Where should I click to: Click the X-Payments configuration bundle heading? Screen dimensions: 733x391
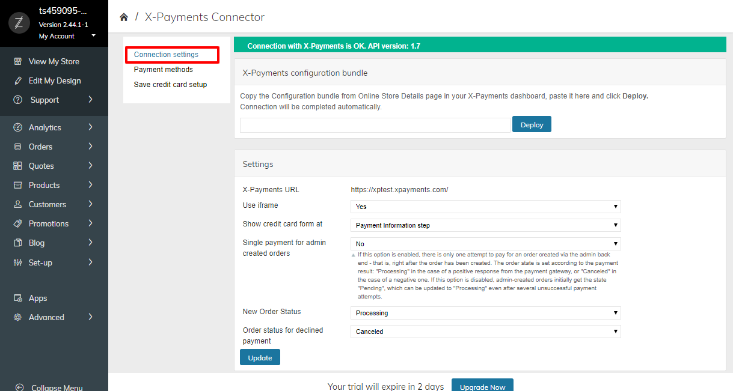305,73
